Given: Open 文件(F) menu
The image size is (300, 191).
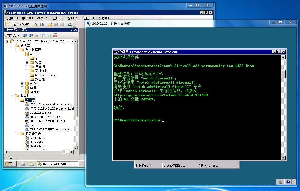Looking at the screenshot, I should pos(12,18).
